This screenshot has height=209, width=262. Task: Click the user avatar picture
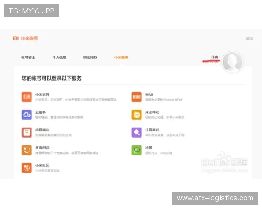click(232, 62)
